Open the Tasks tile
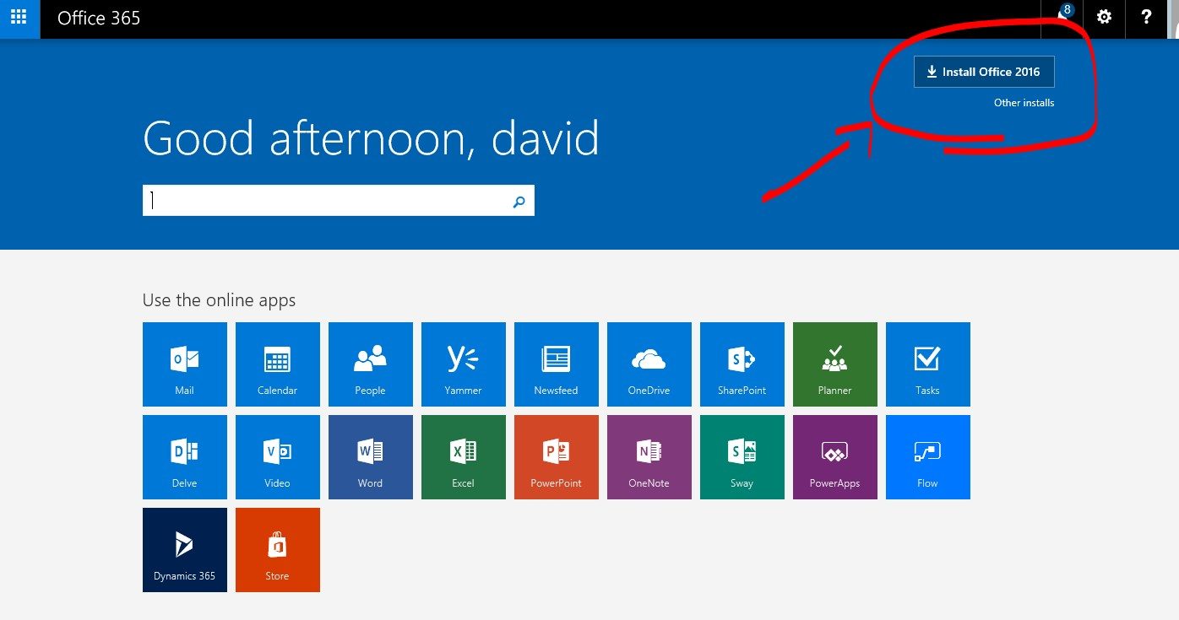This screenshot has width=1179, height=620. [x=928, y=364]
